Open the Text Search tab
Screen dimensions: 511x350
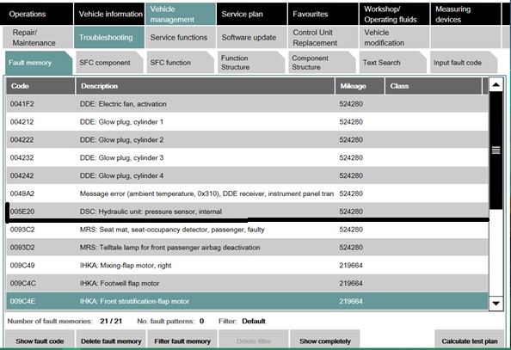392,62
